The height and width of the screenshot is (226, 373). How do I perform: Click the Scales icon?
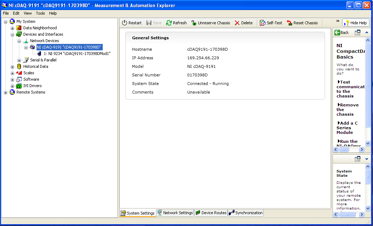19,73
